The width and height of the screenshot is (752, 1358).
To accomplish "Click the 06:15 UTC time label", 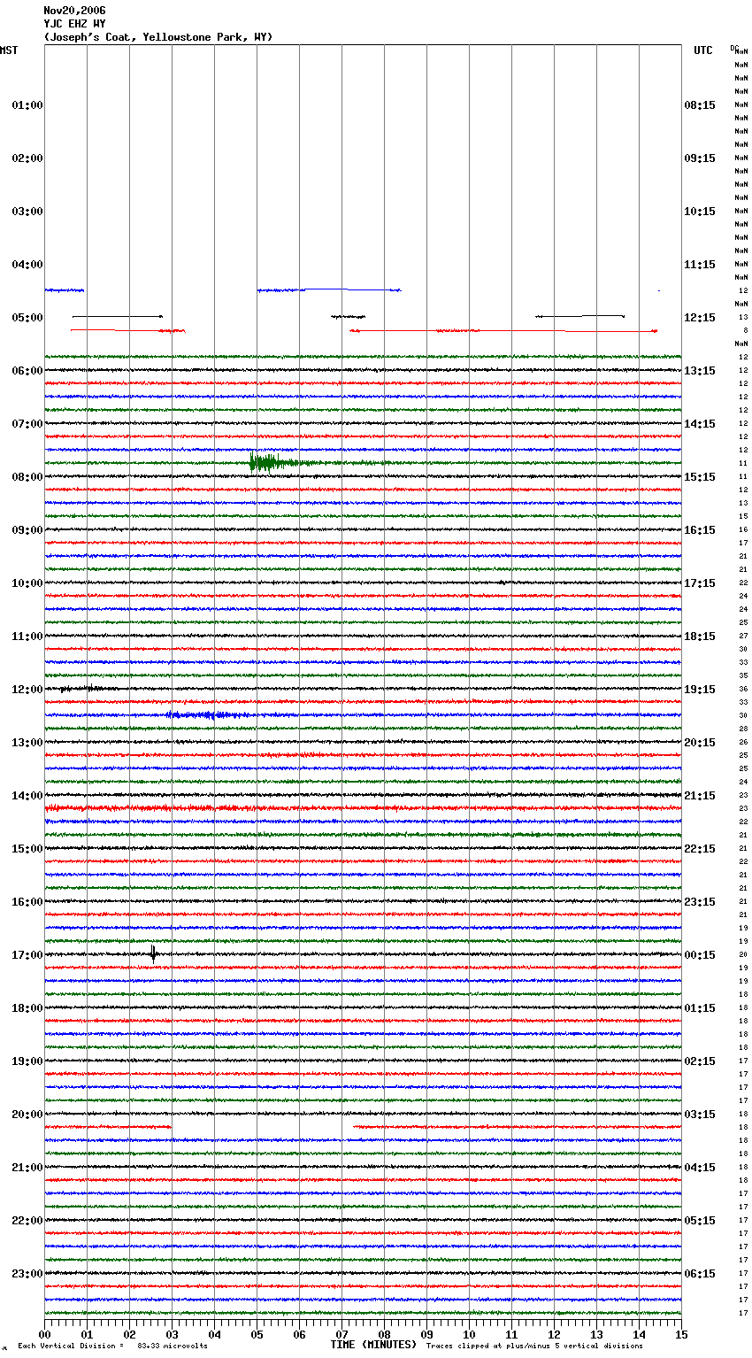I will point(700,1274).
